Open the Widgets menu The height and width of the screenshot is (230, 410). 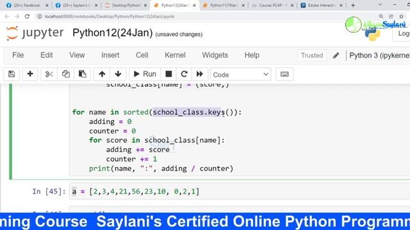215,56
